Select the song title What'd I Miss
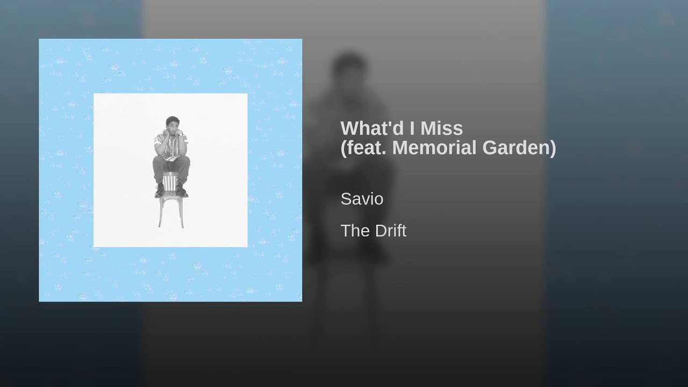Image resolution: width=688 pixels, height=387 pixels. point(402,128)
